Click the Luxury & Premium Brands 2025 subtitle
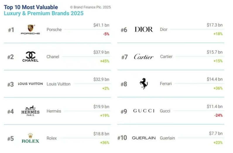 pyautogui.click(x=43, y=14)
